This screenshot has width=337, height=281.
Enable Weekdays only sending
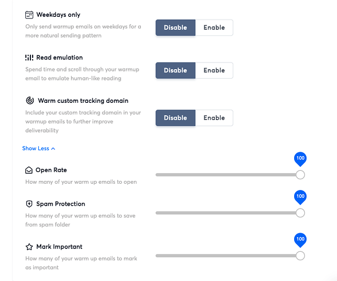[214, 28]
